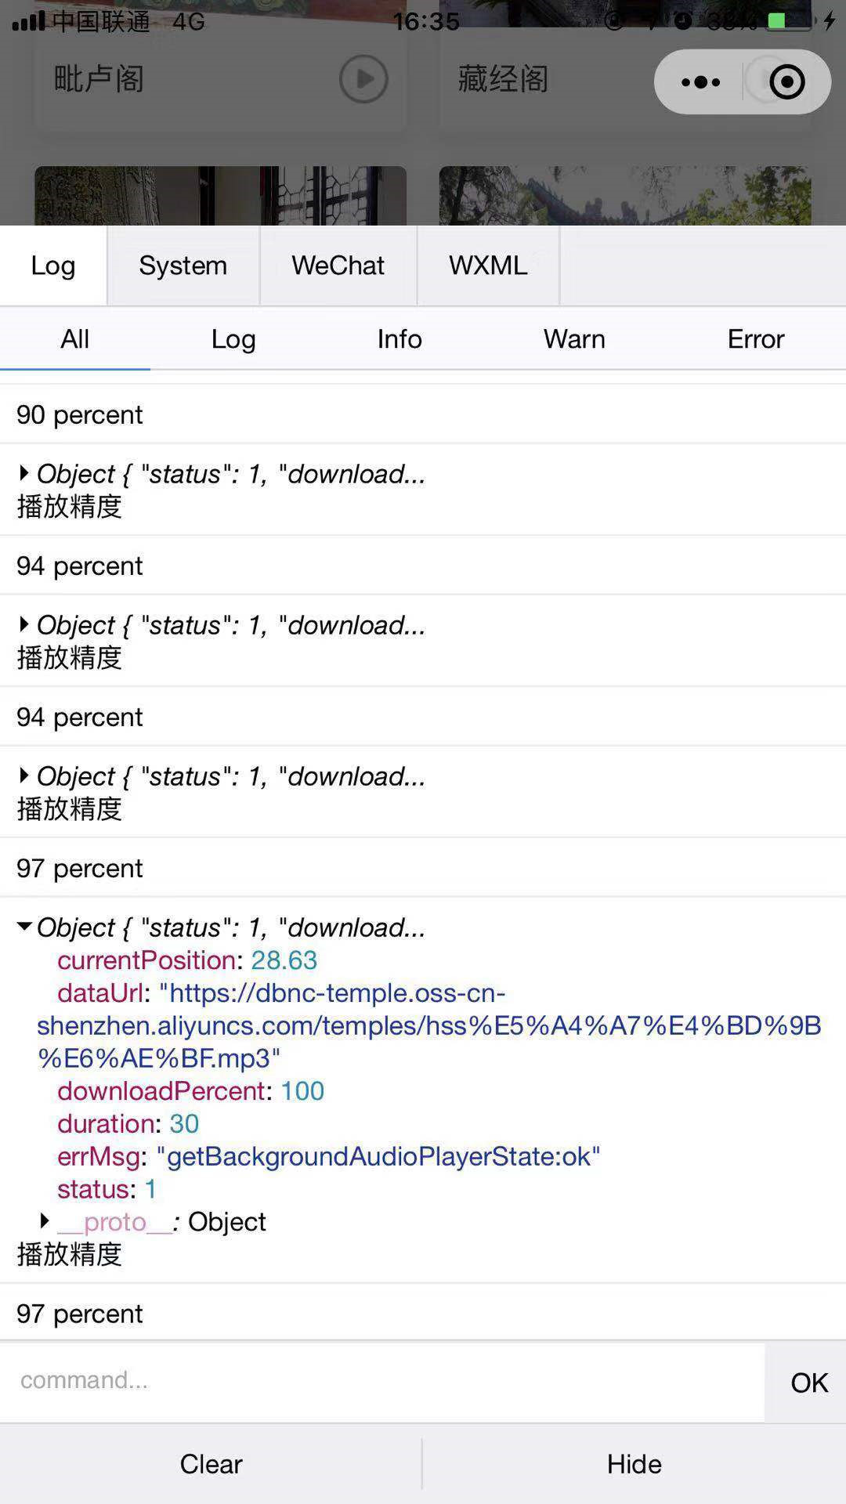Viewport: 846px width, 1504px height.
Task: Tap the mini program close circle icon
Action: [786, 82]
